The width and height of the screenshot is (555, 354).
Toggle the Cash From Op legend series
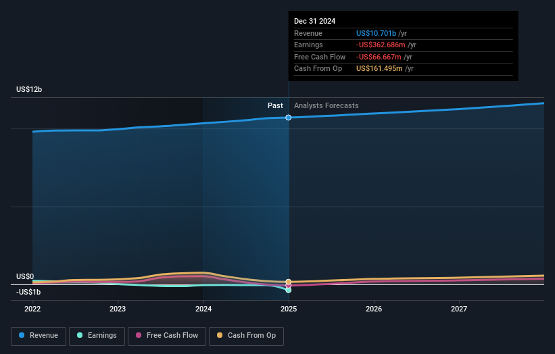coord(246,336)
